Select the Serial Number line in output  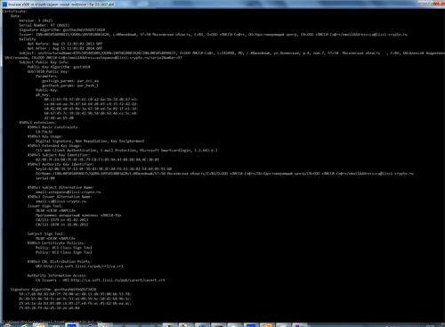(x=44, y=25)
